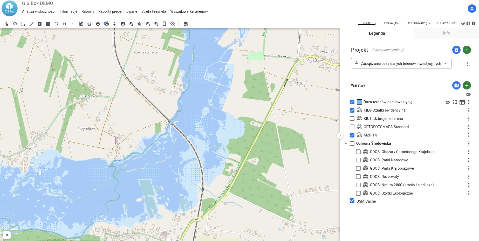Click the print map icon
This screenshot has width=479, height=241.
pyautogui.click(x=98, y=24)
